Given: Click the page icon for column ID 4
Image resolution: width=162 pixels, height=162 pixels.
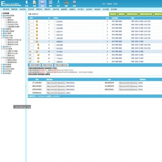Looking at the screenshot, I should click(37, 31).
